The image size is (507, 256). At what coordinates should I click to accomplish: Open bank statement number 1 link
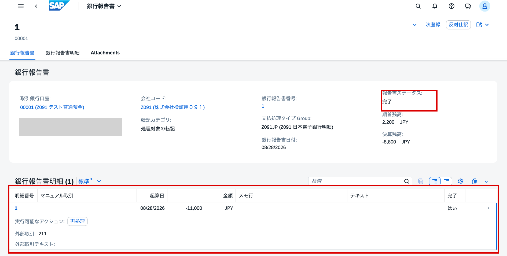click(x=263, y=106)
